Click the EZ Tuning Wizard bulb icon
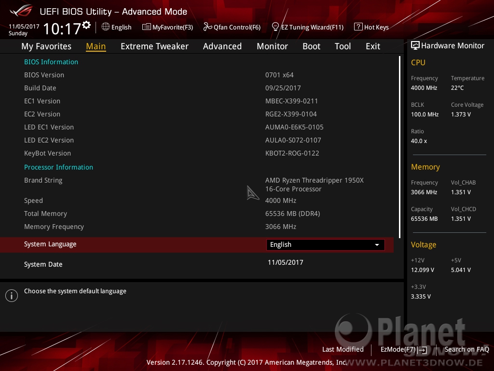 [275, 27]
